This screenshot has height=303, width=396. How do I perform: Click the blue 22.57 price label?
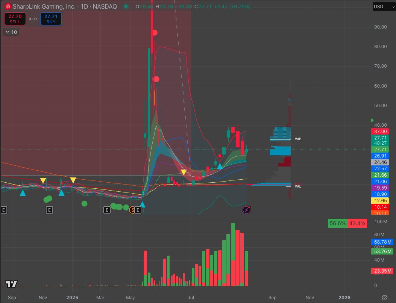click(380, 168)
